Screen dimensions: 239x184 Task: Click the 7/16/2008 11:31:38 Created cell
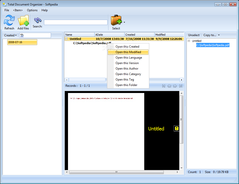click(x=139, y=39)
